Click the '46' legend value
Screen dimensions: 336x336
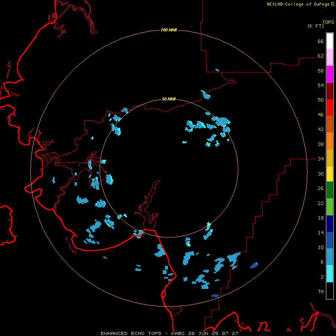pos(321,115)
